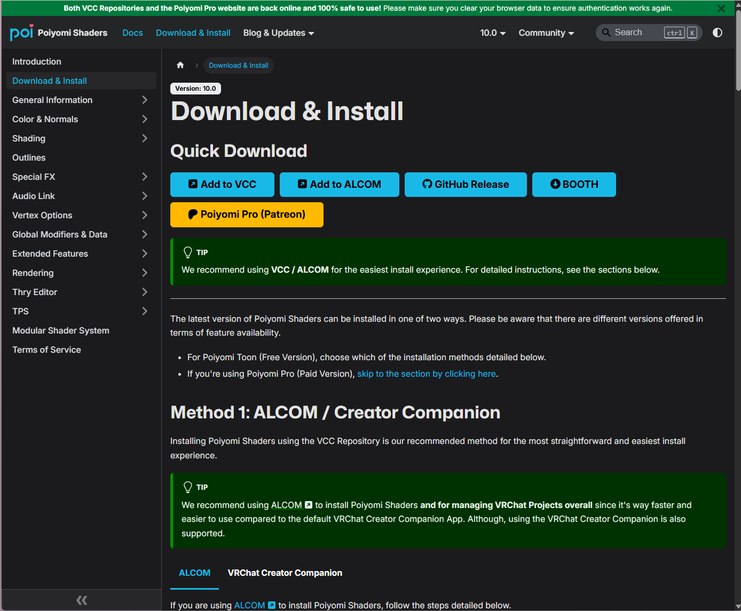Open Poiyomi Pro (Patreon) button

click(247, 215)
